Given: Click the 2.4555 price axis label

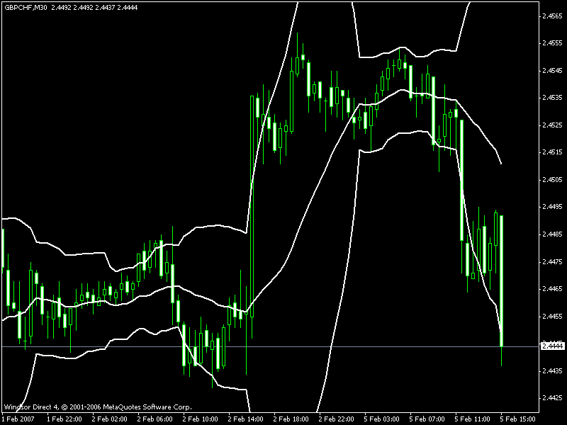Looking at the screenshot, I should tap(553, 43).
